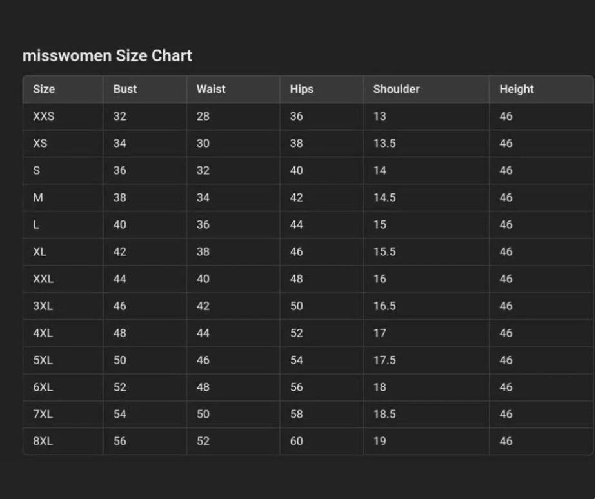Select shoulder value 16.5 in 3XL row
The image size is (596, 499).
coord(384,306)
